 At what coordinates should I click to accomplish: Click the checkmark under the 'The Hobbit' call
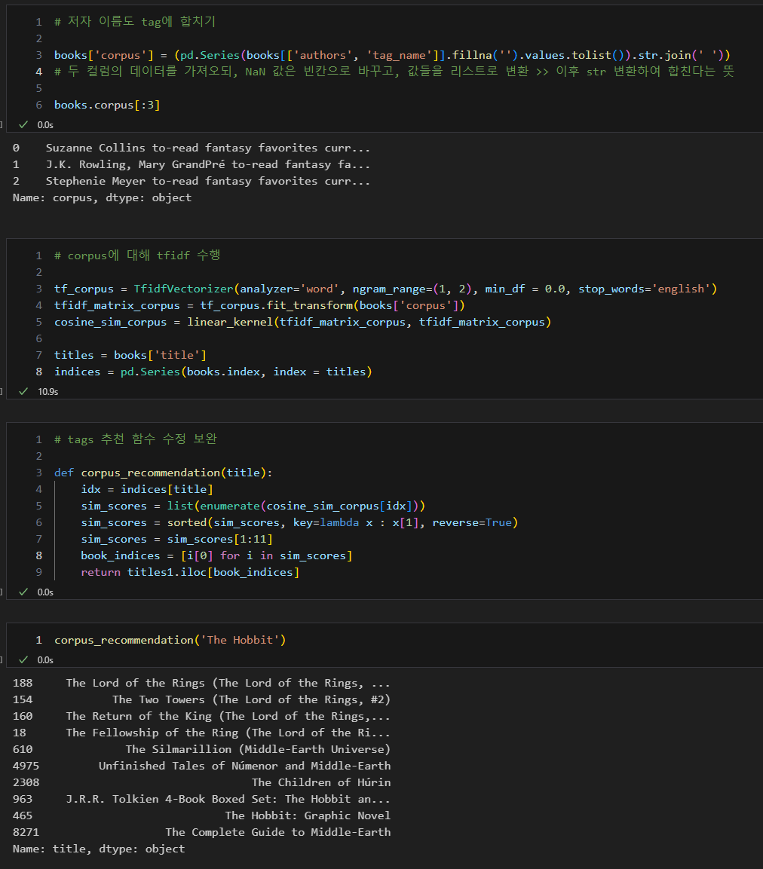(23, 659)
